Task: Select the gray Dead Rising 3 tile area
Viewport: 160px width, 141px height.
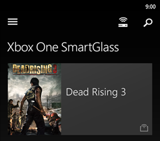Action: (107, 99)
